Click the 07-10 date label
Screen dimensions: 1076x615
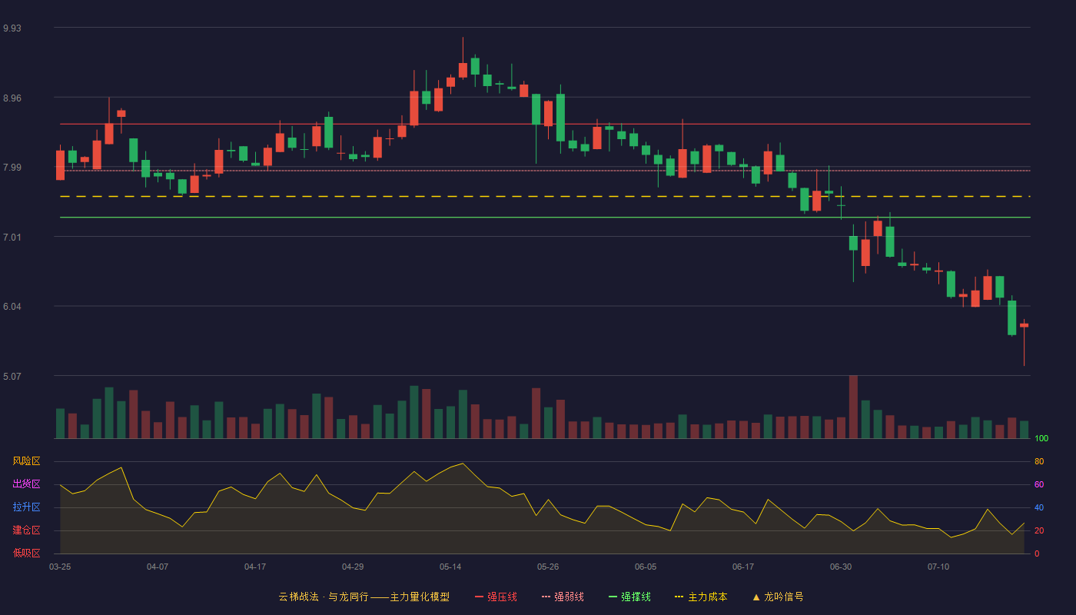(938, 567)
